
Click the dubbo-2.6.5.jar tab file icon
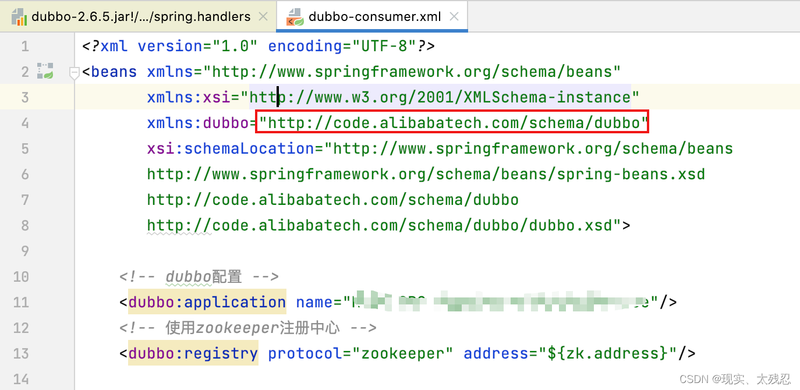[19, 17]
